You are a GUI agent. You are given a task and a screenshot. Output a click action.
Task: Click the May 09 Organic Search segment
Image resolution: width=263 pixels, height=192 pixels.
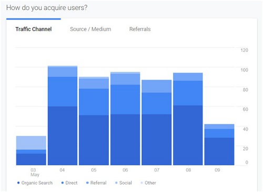click(x=219, y=152)
